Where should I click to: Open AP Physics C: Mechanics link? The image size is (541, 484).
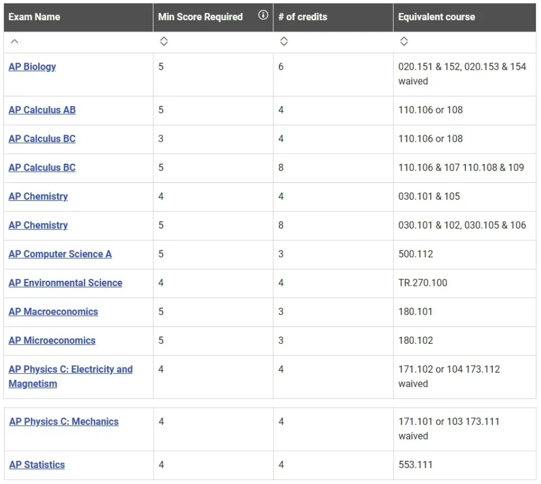point(64,421)
